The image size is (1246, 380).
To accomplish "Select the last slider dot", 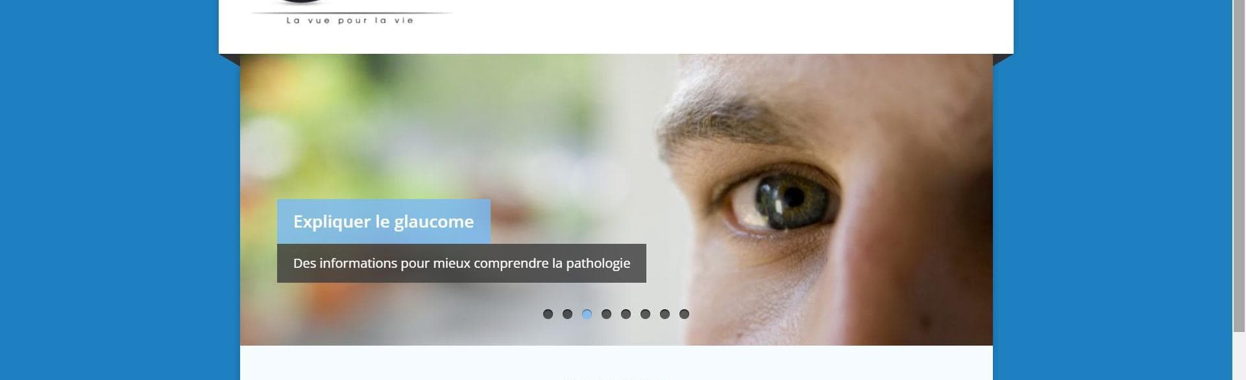I will pos(684,314).
